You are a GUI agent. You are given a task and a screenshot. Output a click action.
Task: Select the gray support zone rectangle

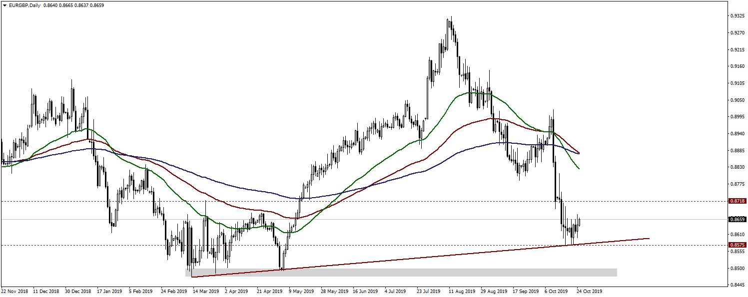click(x=401, y=273)
